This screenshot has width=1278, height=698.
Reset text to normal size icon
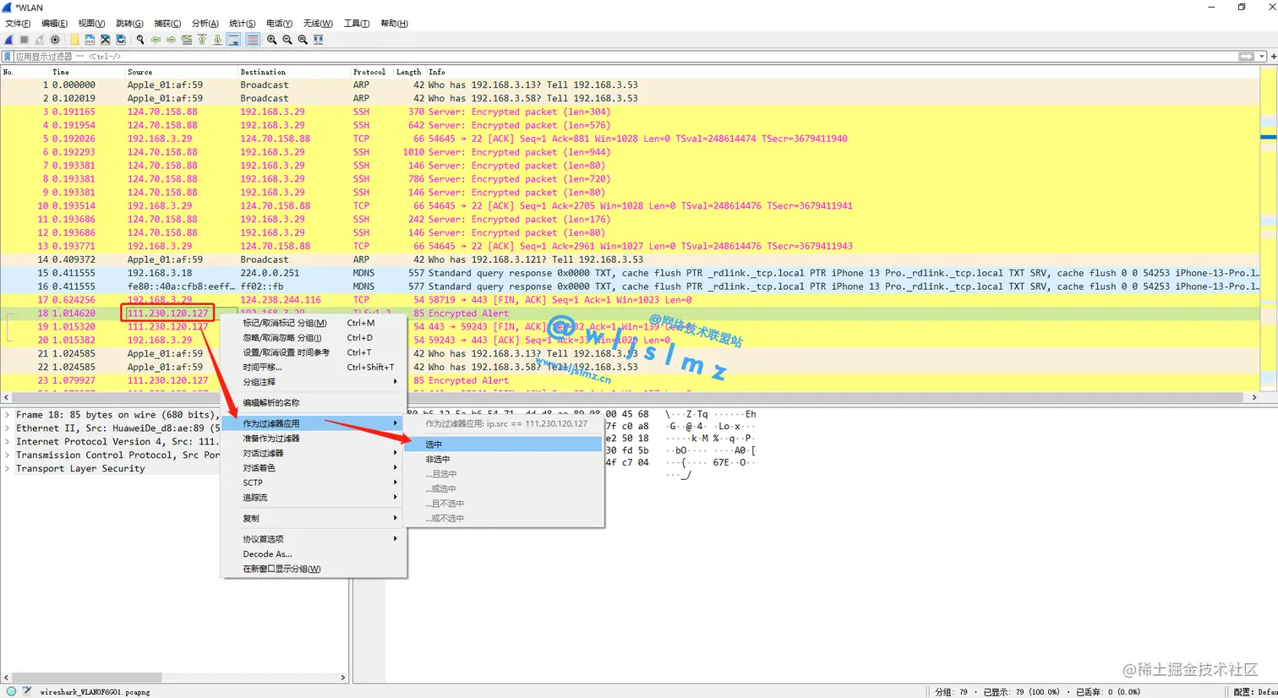303,40
